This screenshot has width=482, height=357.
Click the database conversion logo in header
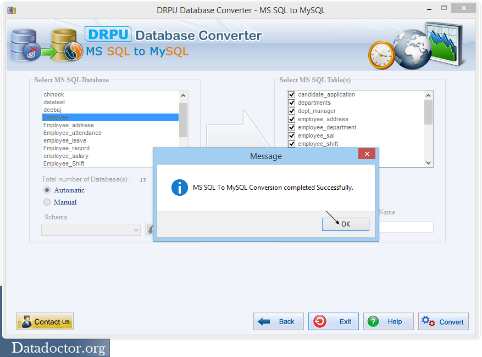click(x=46, y=45)
